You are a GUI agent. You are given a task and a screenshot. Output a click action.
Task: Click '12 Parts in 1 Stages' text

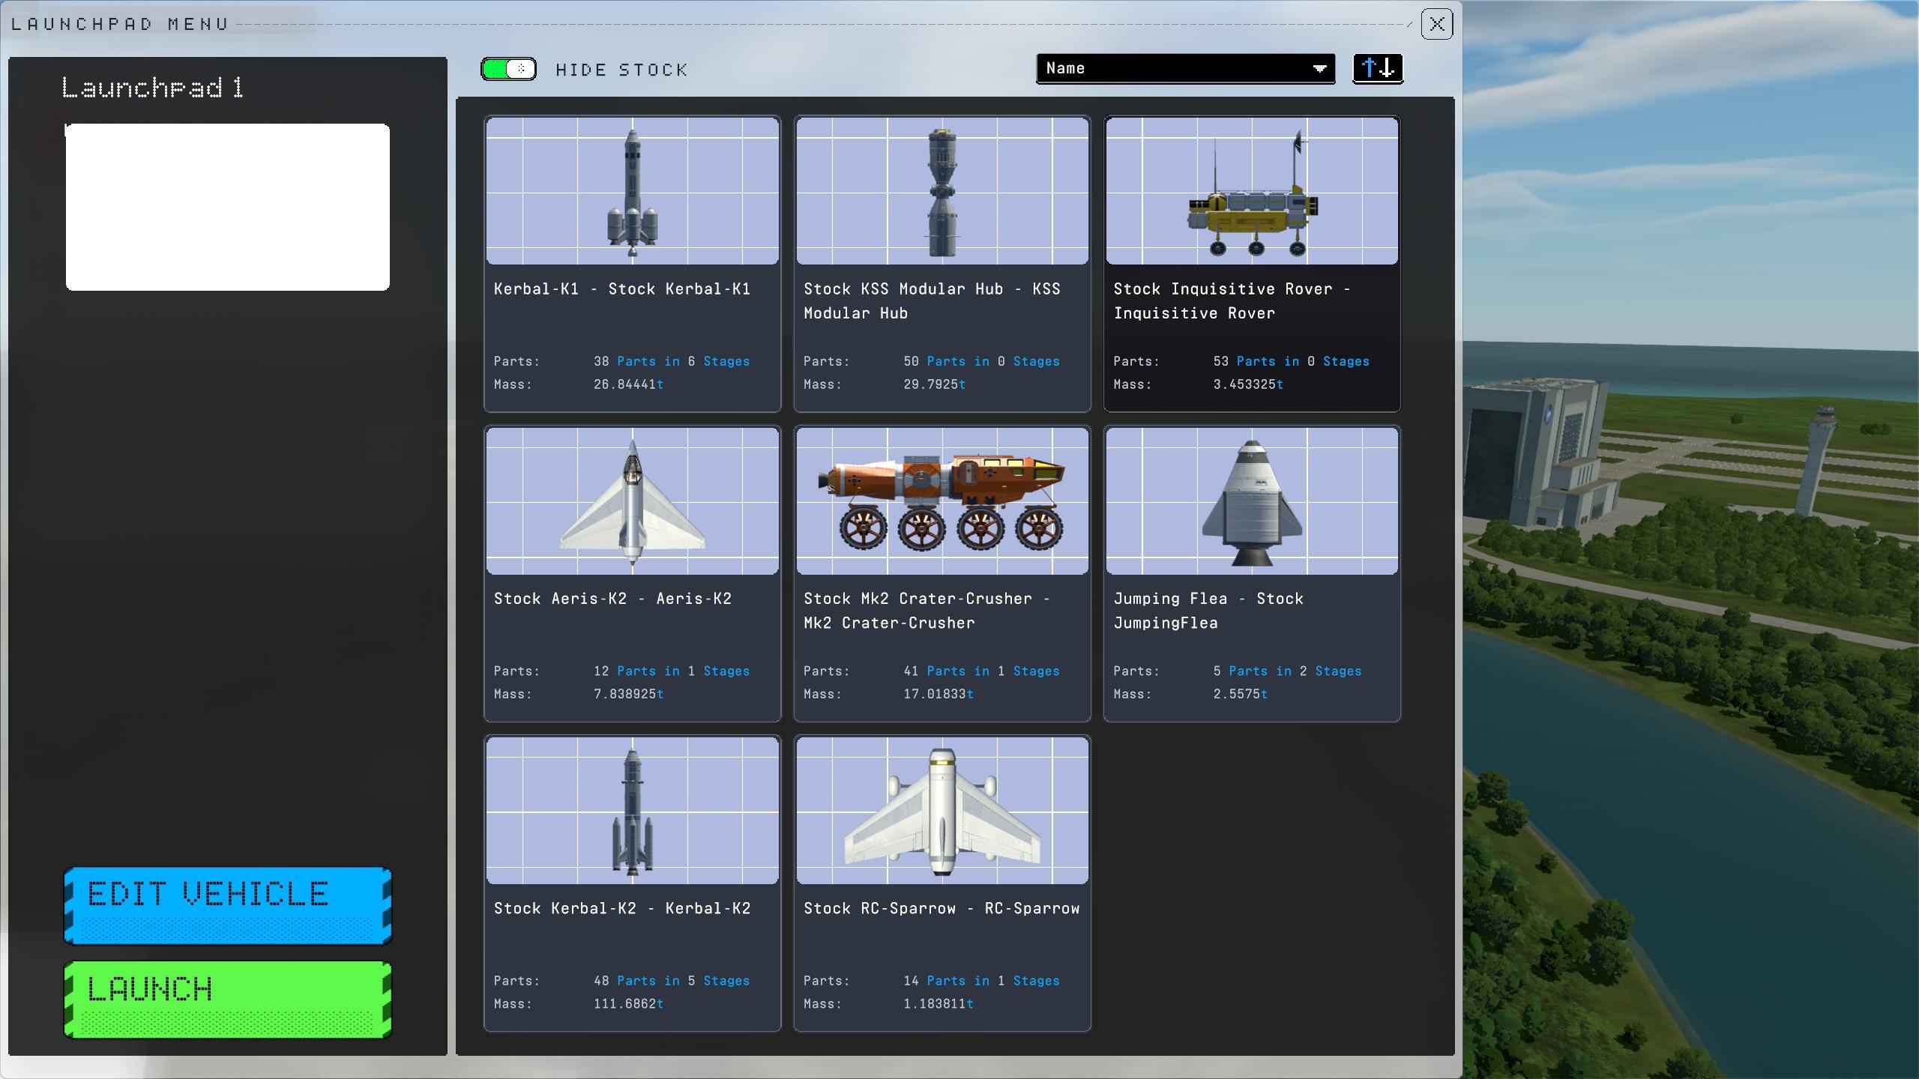pos(672,671)
